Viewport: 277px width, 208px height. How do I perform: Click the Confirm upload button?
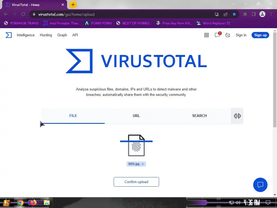[136, 182]
